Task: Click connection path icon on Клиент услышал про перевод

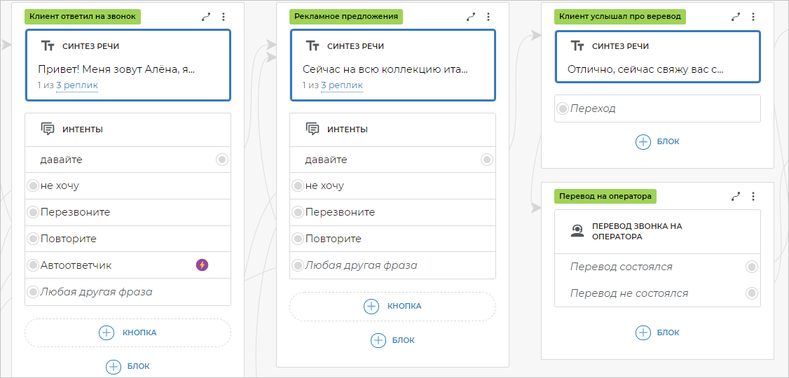Action: (736, 17)
